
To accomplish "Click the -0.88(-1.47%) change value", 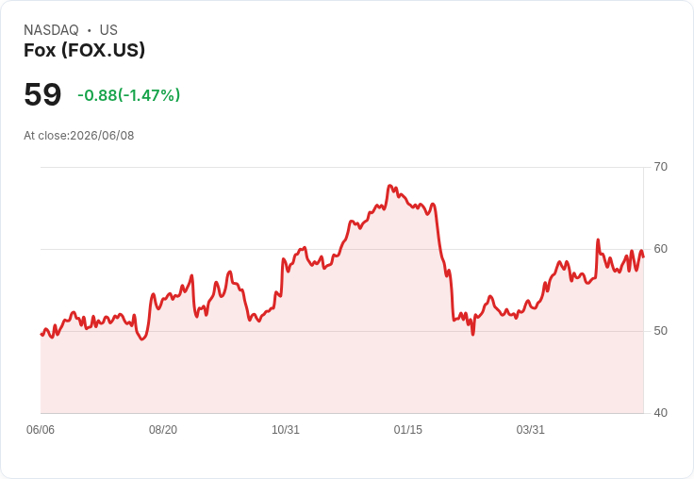I will coord(129,95).
